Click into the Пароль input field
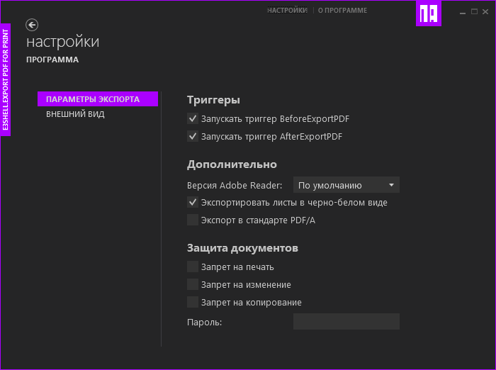This screenshot has width=496, height=370. (x=346, y=323)
